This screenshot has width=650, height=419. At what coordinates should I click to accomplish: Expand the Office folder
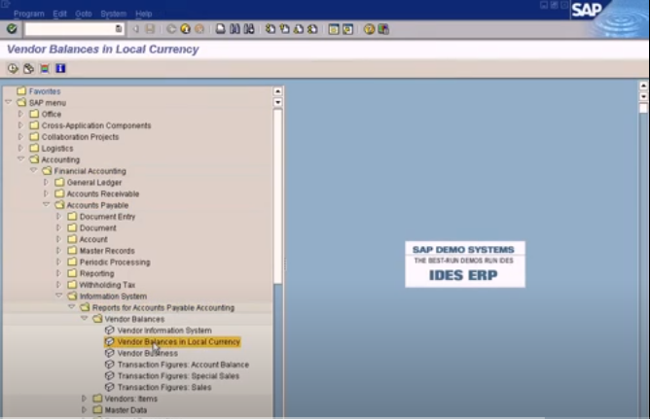click(x=20, y=114)
